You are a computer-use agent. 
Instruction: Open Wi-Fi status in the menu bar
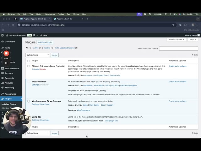(x=166, y=14)
